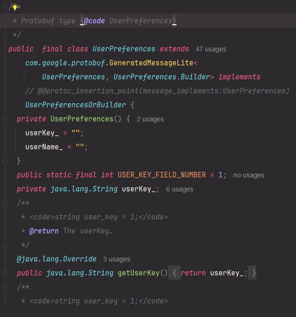Click the folded '}' placeholder after userKey_;
296x317 pixels.
(252, 273)
